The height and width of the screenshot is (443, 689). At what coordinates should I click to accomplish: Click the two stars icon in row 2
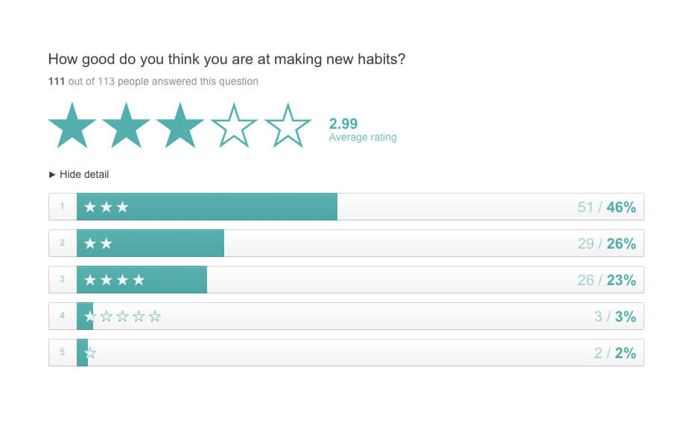click(98, 243)
